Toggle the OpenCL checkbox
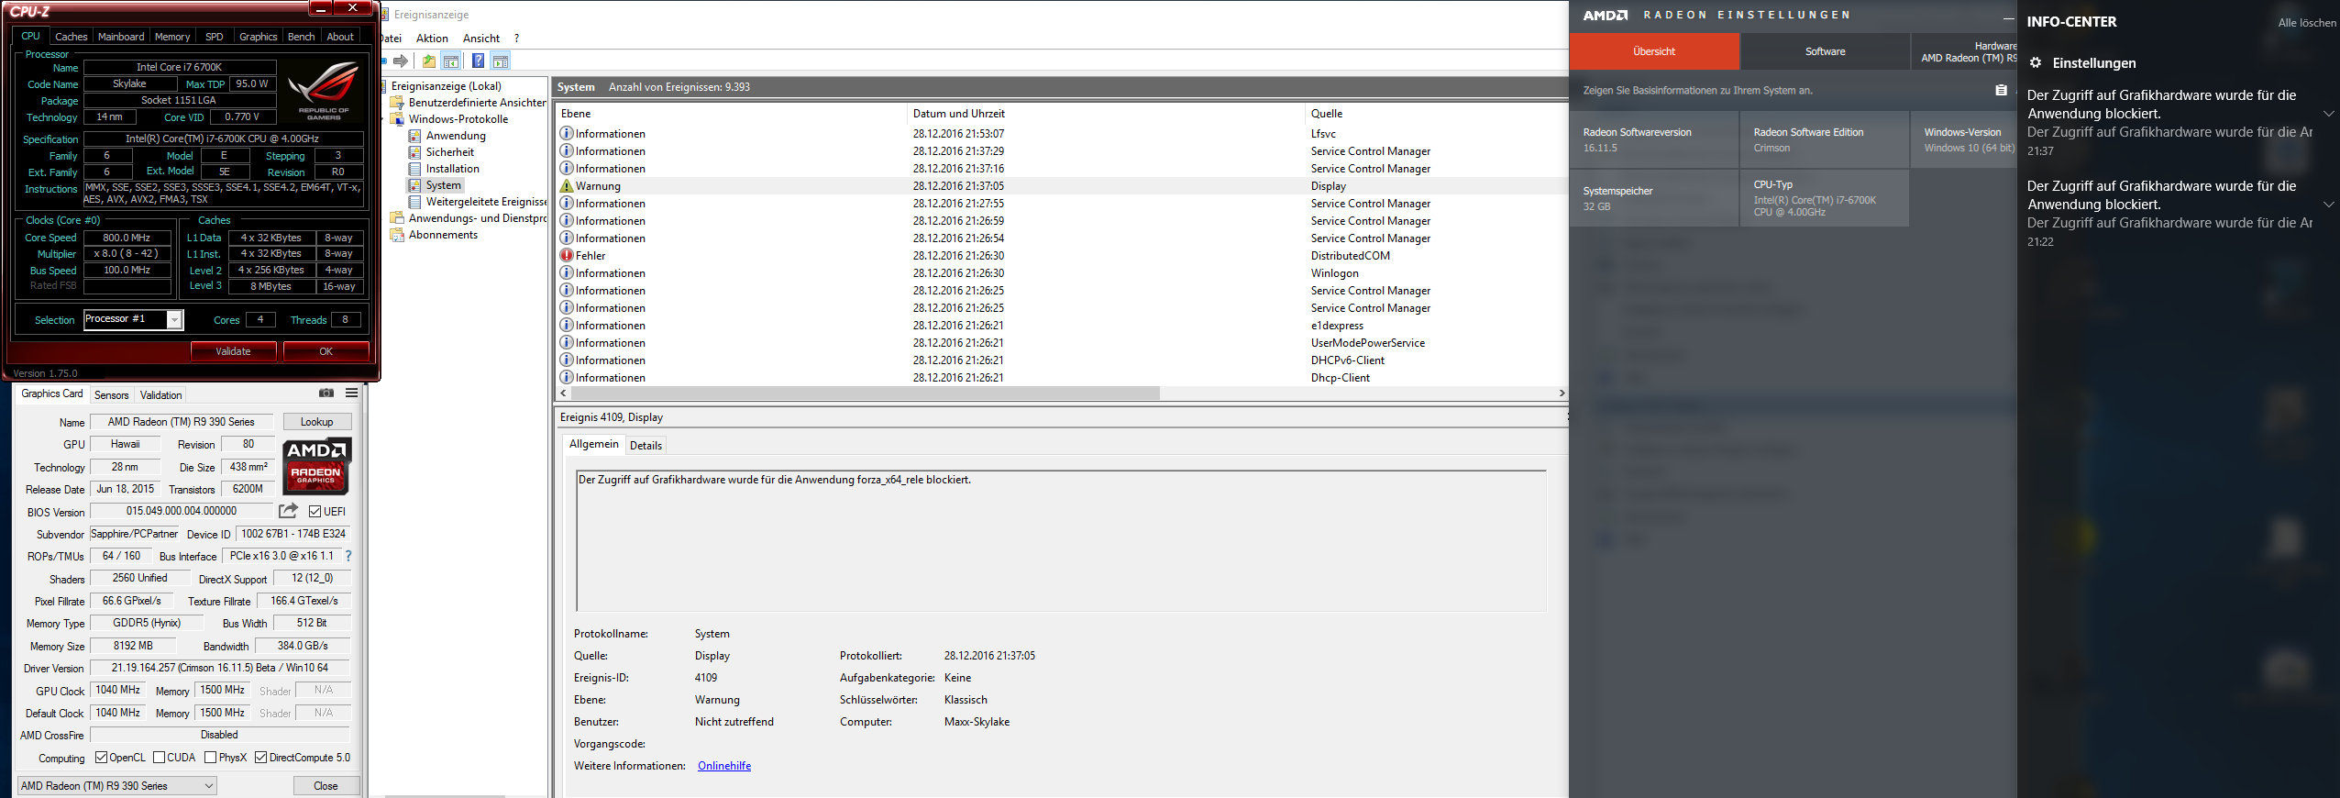The width and height of the screenshot is (2340, 798). coord(101,758)
